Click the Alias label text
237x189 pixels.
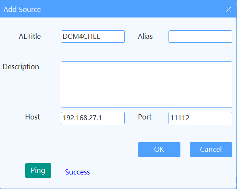click(x=145, y=36)
